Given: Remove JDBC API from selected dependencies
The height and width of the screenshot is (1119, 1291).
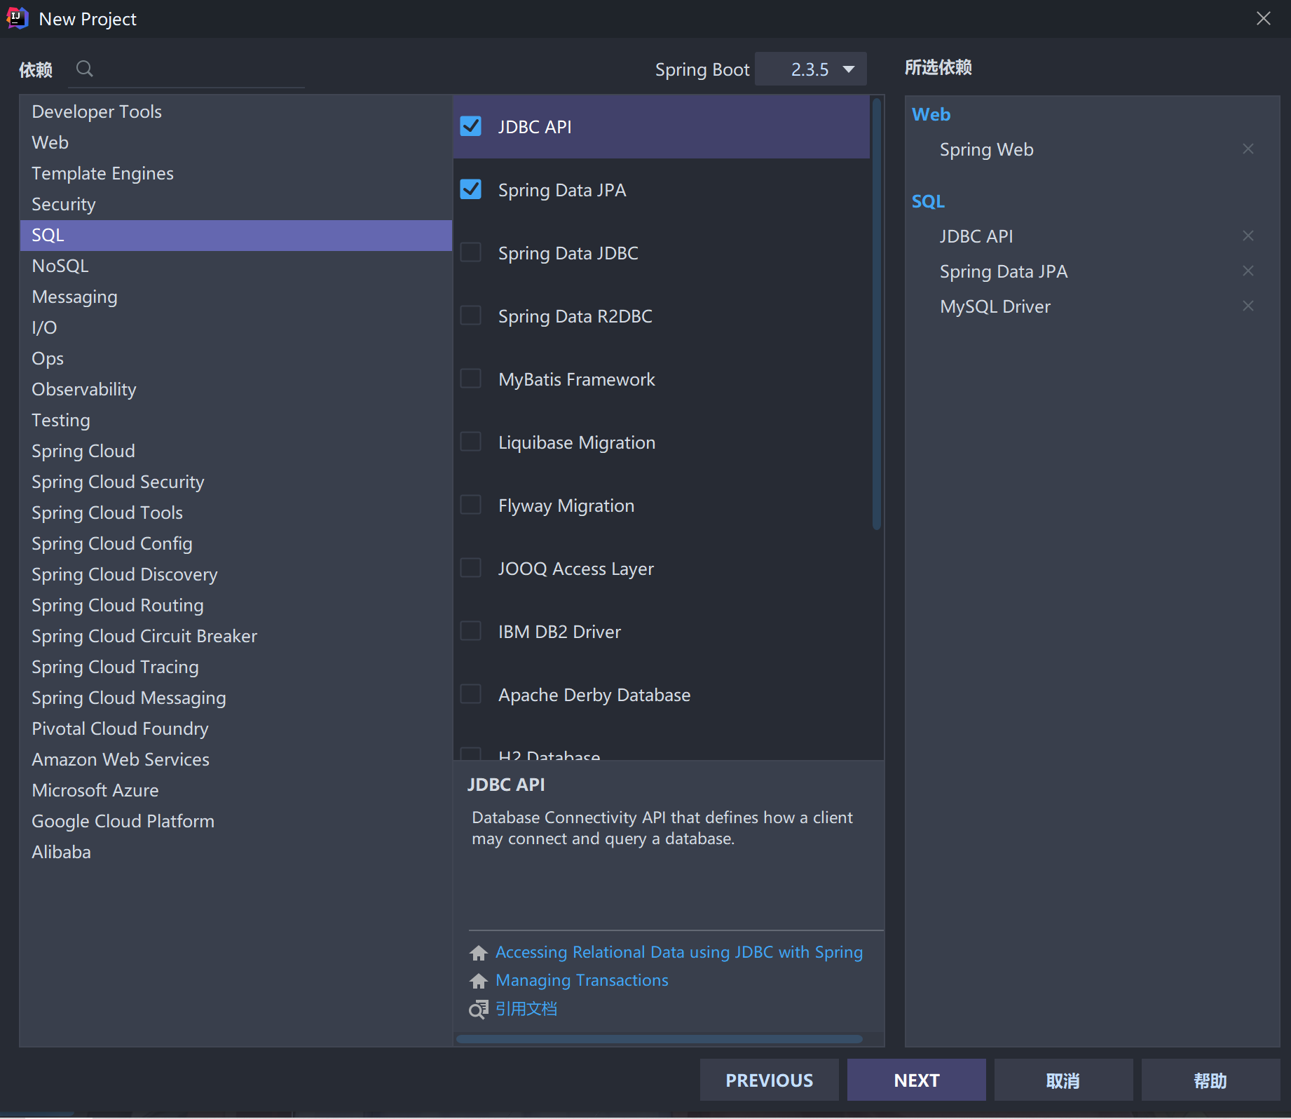Looking at the screenshot, I should tap(1248, 236).
